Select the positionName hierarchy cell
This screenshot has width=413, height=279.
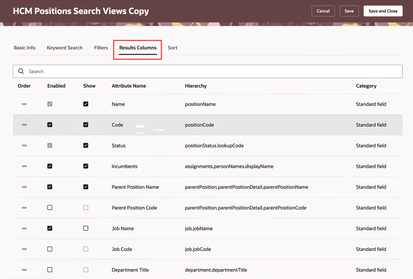coord(200,104)
